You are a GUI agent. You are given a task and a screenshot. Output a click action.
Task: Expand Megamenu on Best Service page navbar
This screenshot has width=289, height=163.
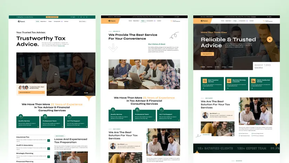click(x=136, y=21)
